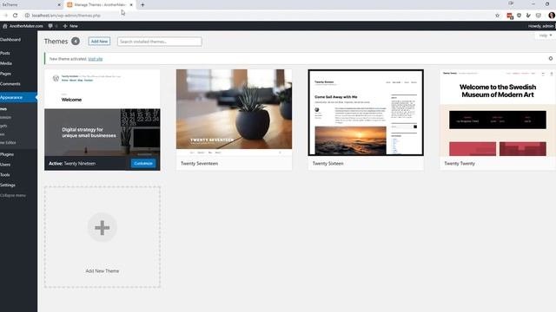Close the Manage Themes browser tab

[131, 5]
